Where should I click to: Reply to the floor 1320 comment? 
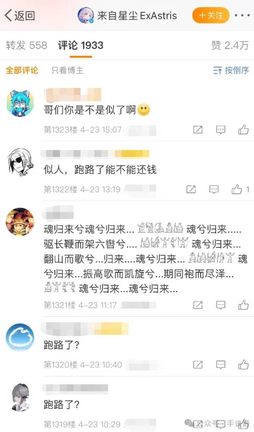(221, 364)
